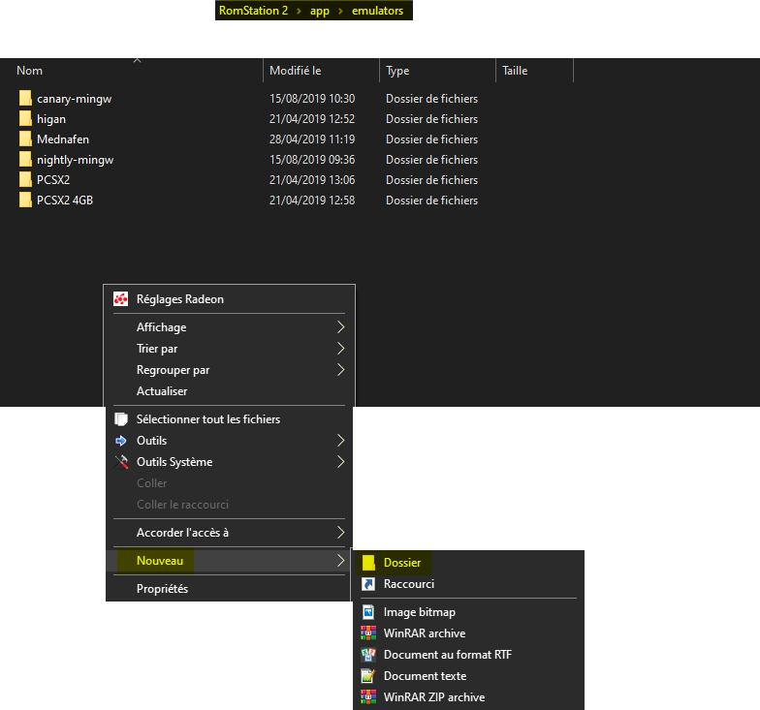Image resolution: width=760 pixels, height=710 pixels.
Task: Click Dossier de fichiers in the higan row
Action: (x=432, y=118)
